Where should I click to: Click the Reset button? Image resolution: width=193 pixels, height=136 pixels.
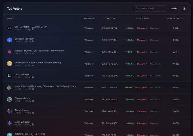pos(174,8)
